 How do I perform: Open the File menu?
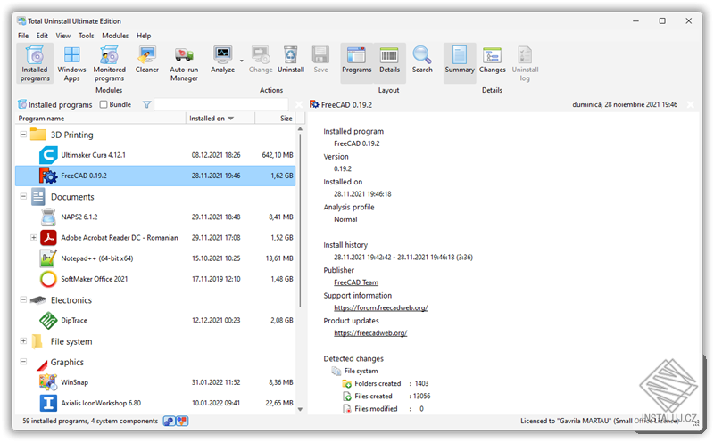point(23,36)
